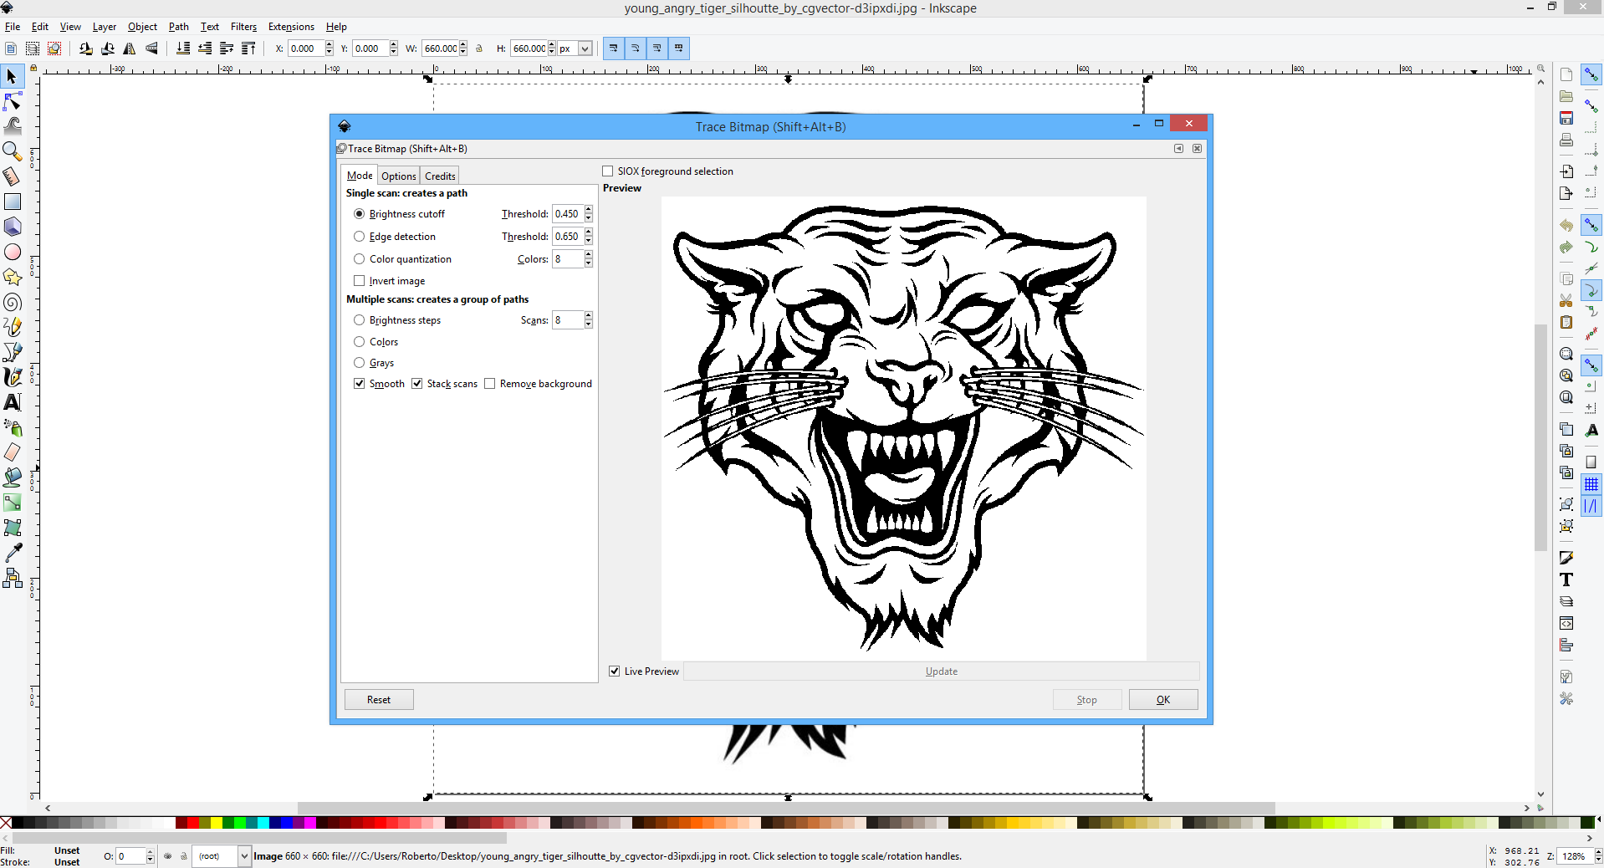Adjust Edge detection threshold stepper arrows
This screenshot has height=868, width=1604.
point(589,237)
